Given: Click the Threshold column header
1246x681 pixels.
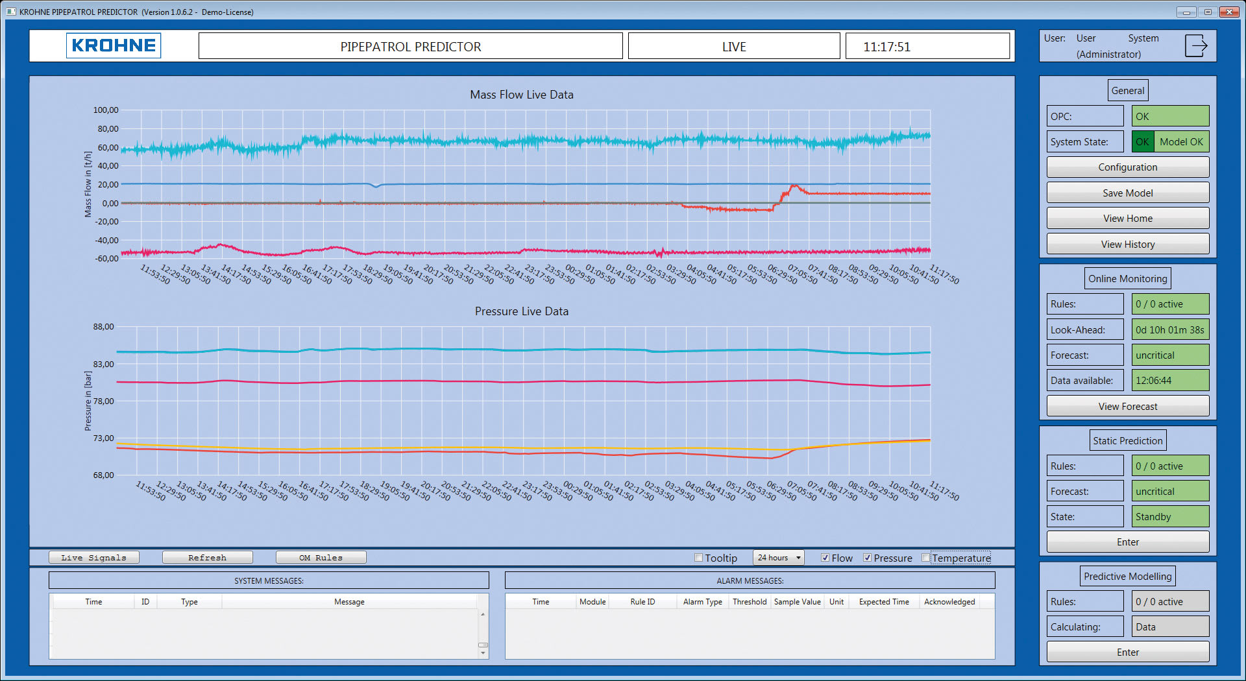Looking at the screenshot, I should point(750,602).
